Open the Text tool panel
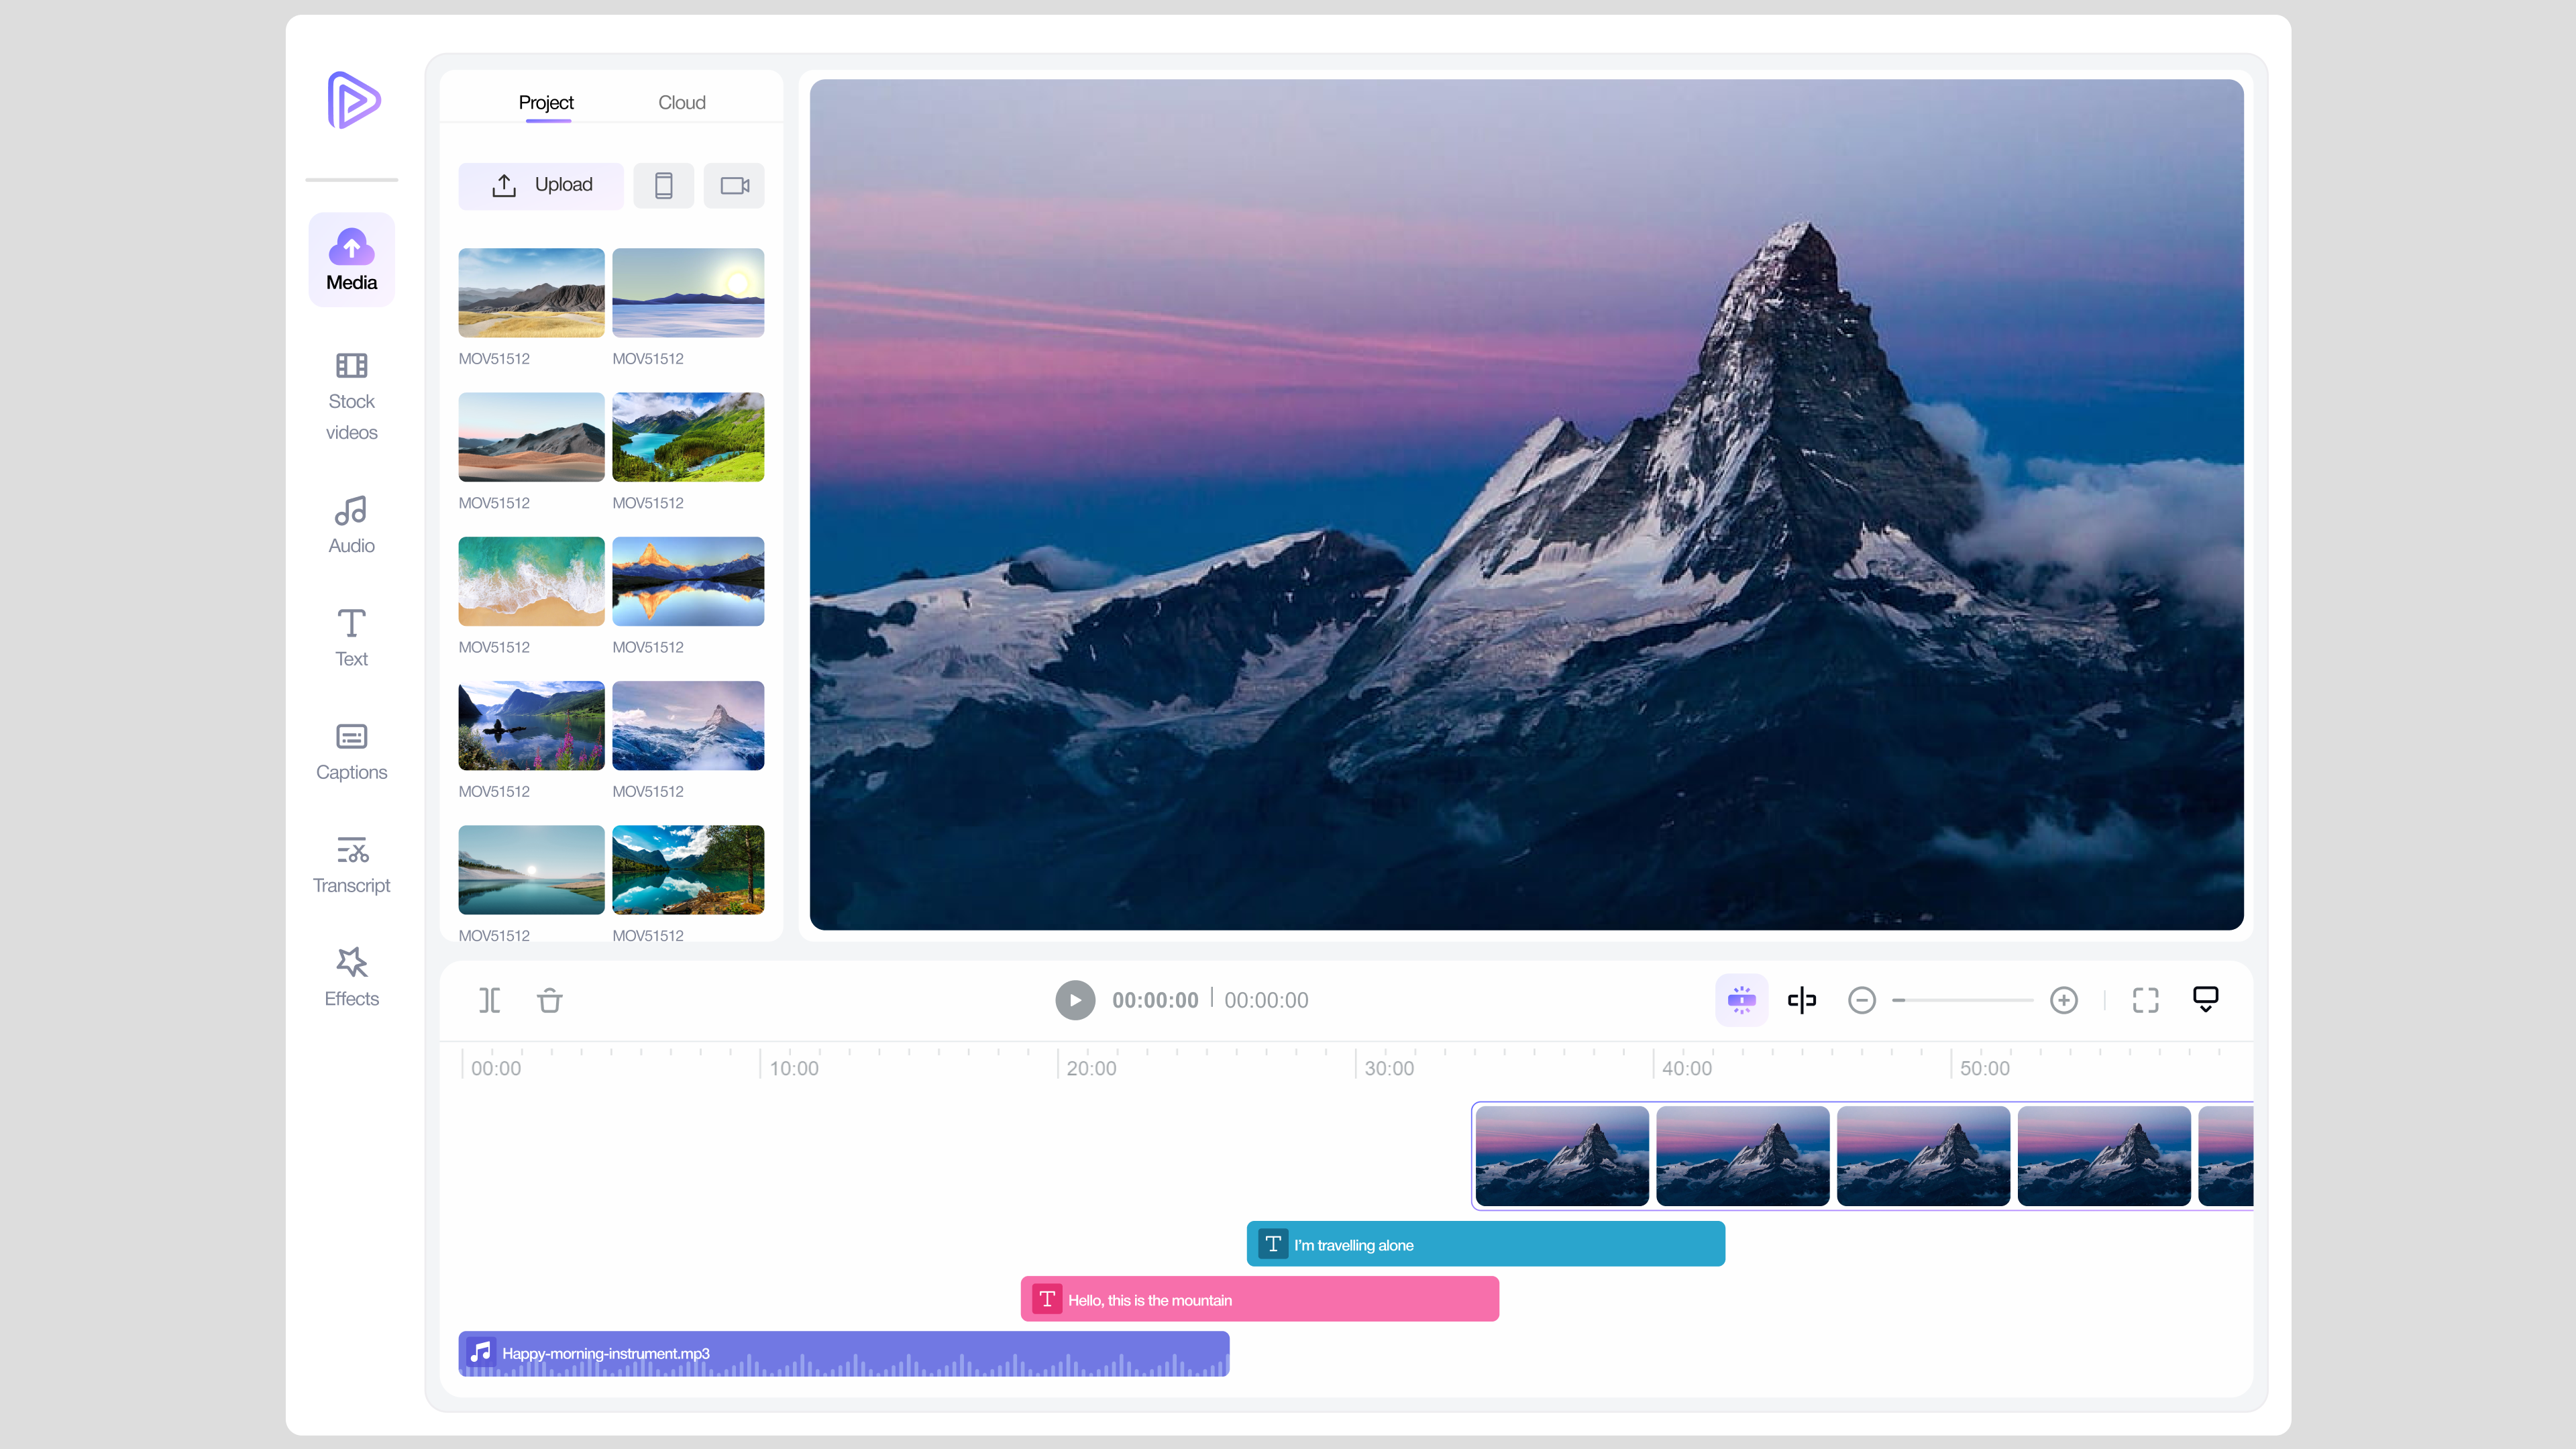This screenshot has height=1449, width=2576. 351,638
